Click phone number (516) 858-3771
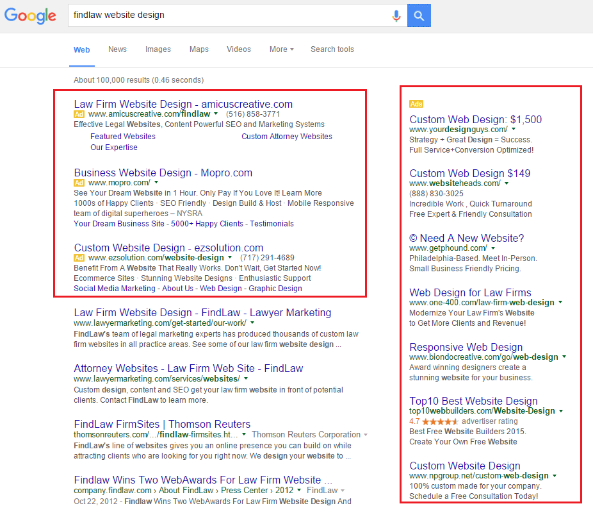 (x=253, y=114)
